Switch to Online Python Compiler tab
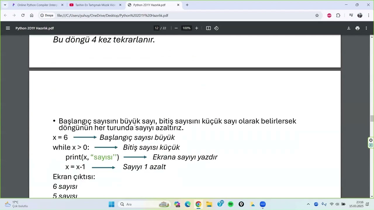 coord(37,5)
